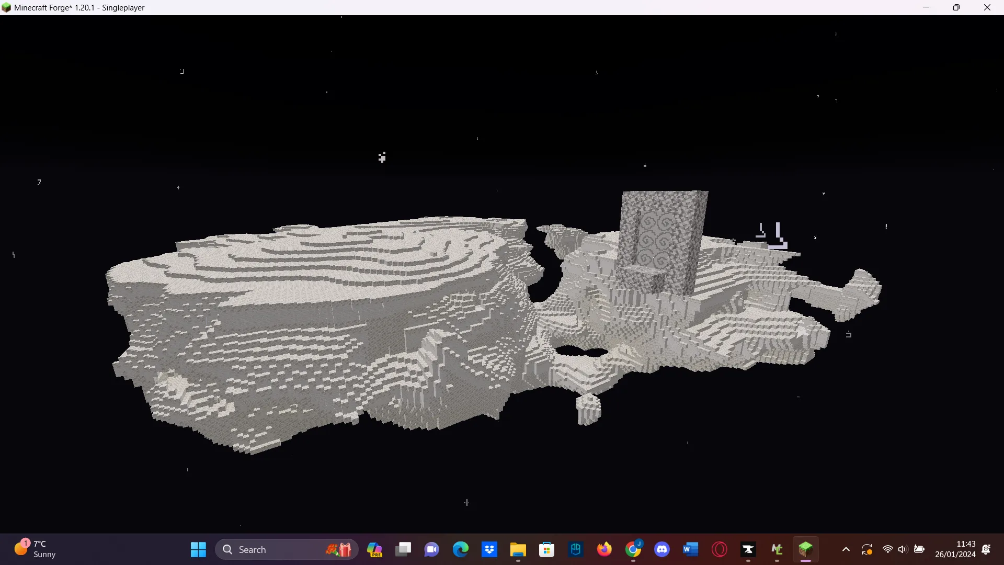Open the black-and-white launcher icon
1004x565 pixels.
click(x=748, y=549)
